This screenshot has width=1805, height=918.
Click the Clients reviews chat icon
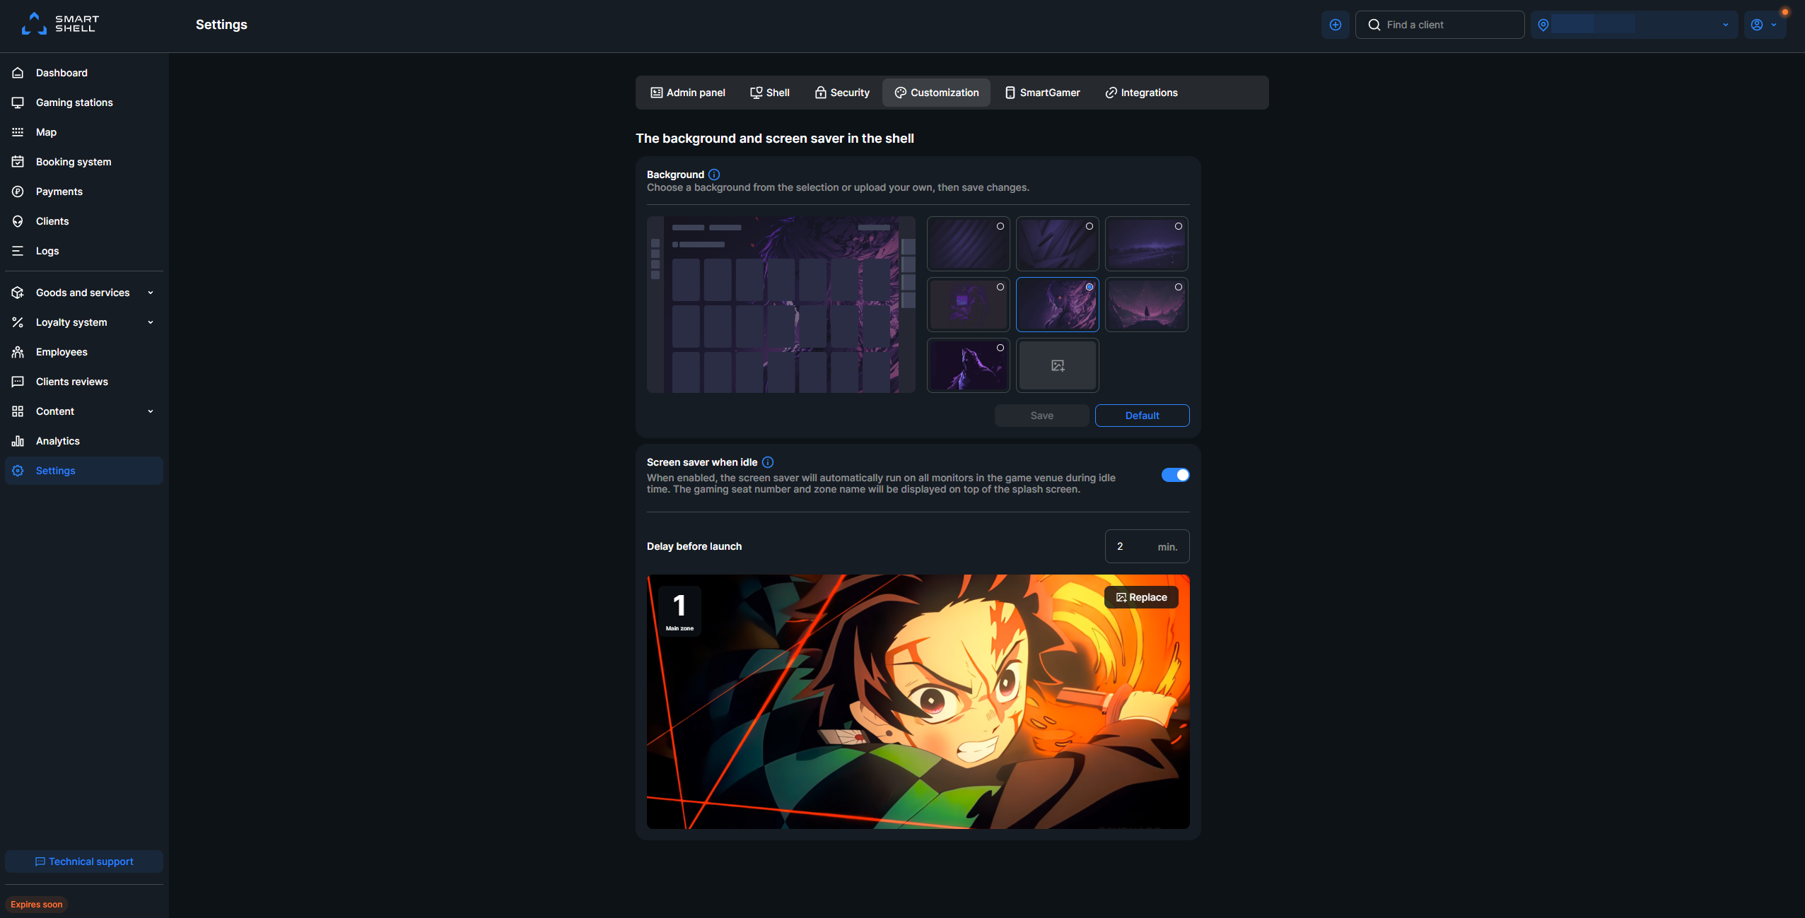click(18, 382)
